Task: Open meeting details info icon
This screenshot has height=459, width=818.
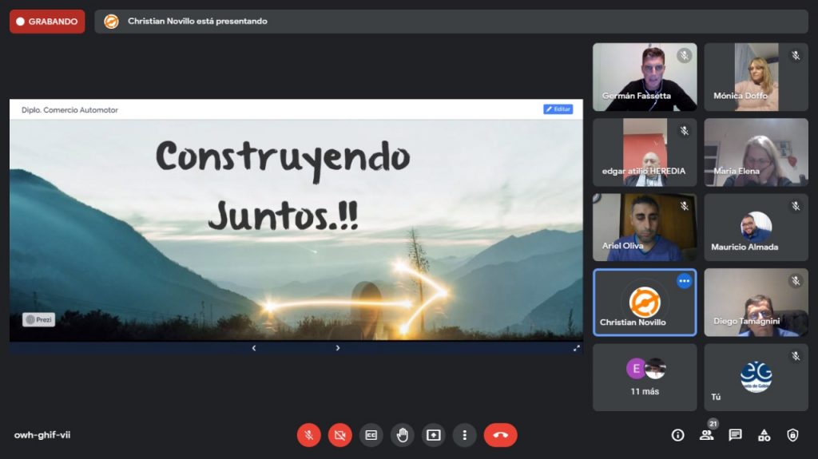Action: 677,435
